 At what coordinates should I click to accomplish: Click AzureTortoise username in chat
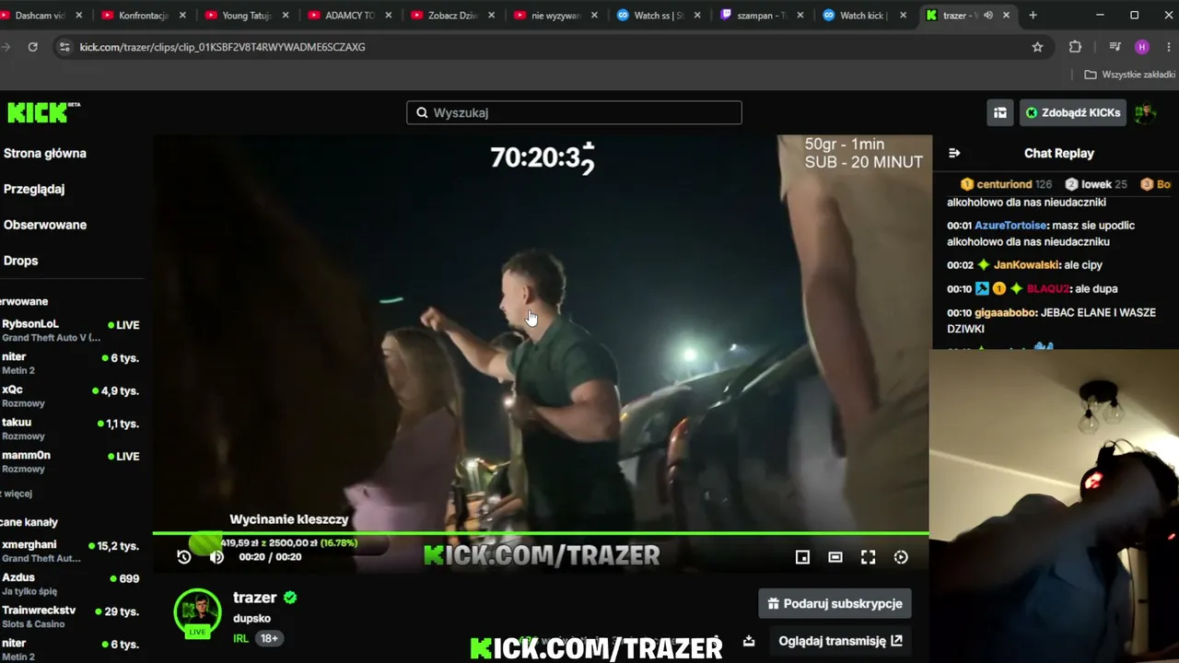1010,226
